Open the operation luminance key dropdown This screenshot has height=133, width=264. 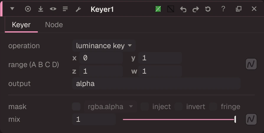point(104,46)
